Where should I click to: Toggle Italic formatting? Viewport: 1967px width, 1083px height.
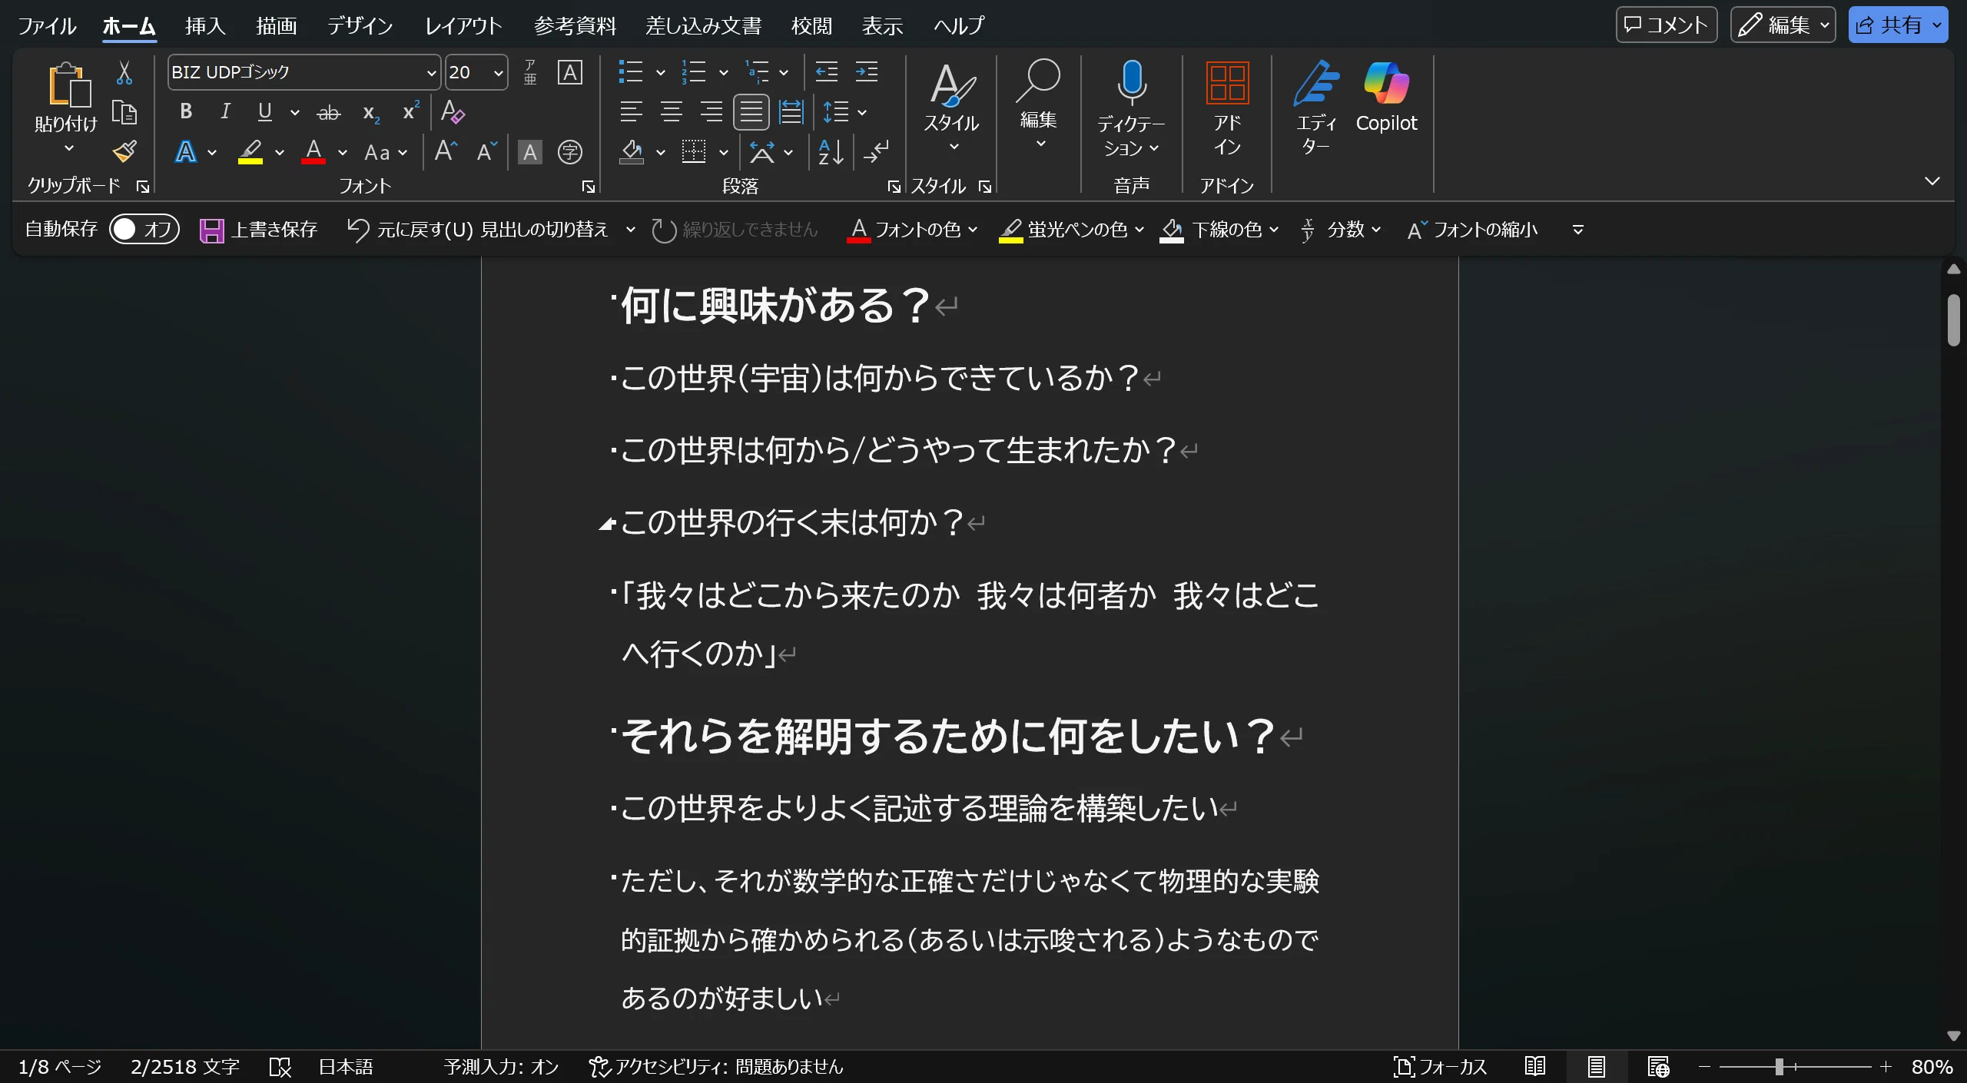pyautogui.click(x=225, y=112)
